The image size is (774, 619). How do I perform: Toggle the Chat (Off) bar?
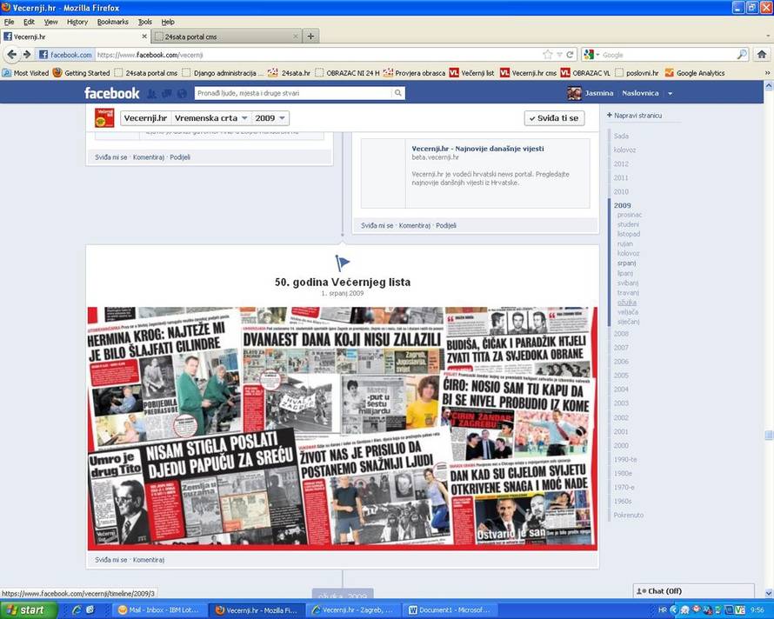693,591
